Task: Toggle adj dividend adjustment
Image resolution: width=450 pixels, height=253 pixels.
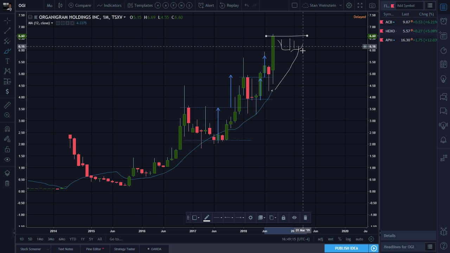Action: tap(320, 239)
